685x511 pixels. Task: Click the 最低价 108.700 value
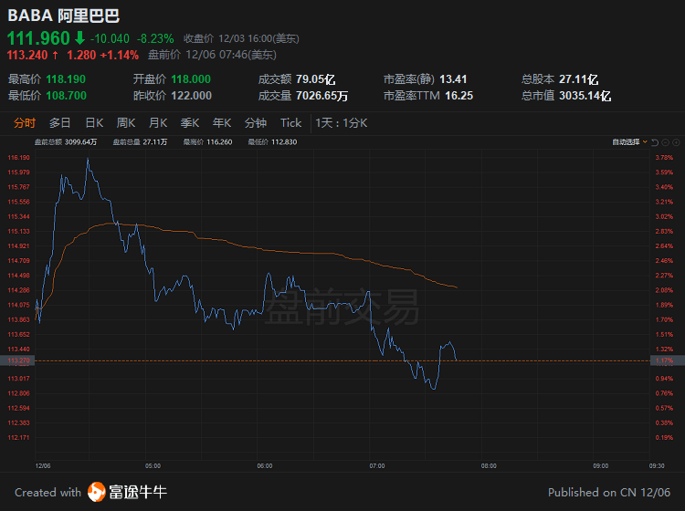pos(66,96)
